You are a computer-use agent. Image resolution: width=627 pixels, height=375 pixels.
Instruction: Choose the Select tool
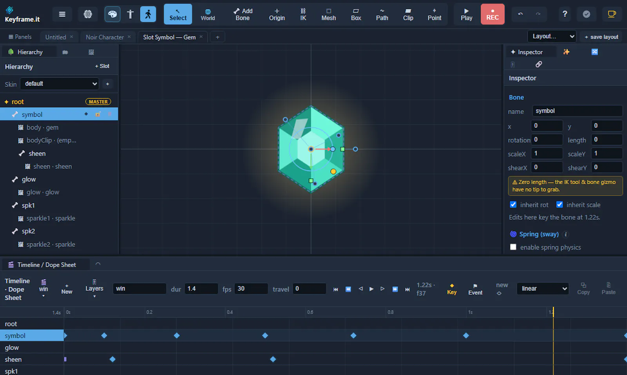point(178,14)
